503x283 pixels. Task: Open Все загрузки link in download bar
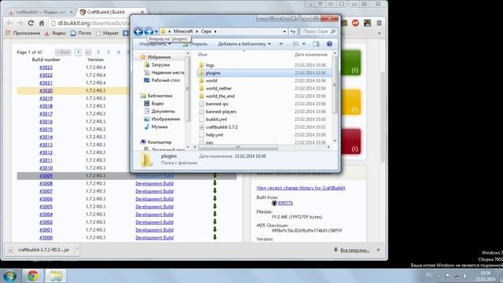point(354,250)
